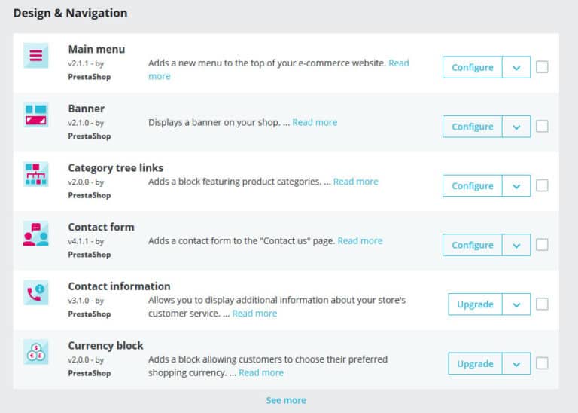Click Read more for Banner description
The width and height of the screenshot is (578, 413).
pos(315,122)
